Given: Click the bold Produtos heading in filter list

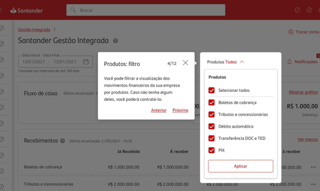Looking at the screenshot, I should pyautogui.click(x=217, y=77).
